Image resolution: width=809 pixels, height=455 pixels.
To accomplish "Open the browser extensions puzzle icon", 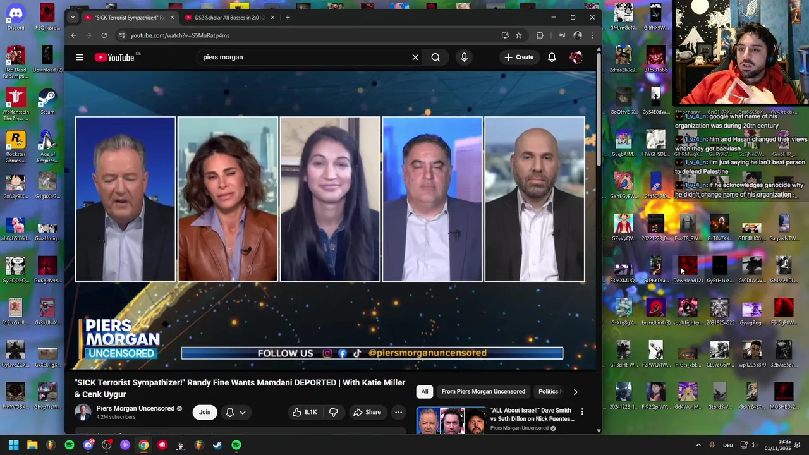I will pos(540,35).
